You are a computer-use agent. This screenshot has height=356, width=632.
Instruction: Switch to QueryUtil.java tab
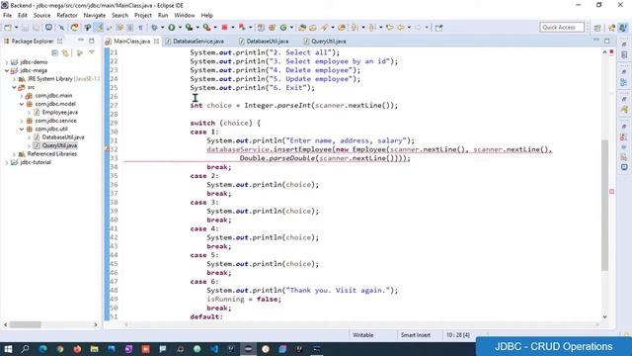325,42
